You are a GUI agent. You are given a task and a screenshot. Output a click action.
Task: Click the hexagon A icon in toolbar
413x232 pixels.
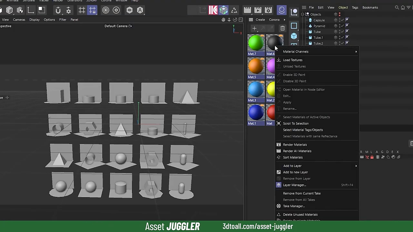pos(140,10)
